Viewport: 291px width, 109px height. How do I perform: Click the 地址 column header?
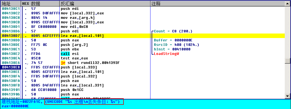[11, 4]
